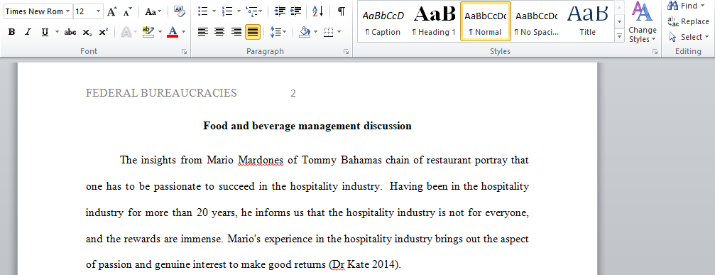
Task: Click the citation text Dr Kate 2014
Action: click(x=364, y=264)
